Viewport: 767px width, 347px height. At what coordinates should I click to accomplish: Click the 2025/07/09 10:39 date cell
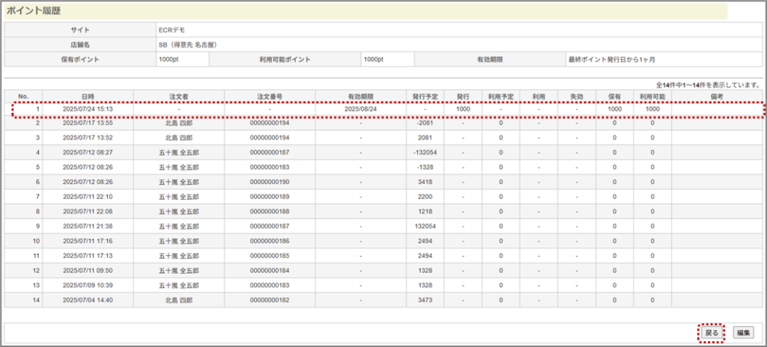tap(88, 286)
